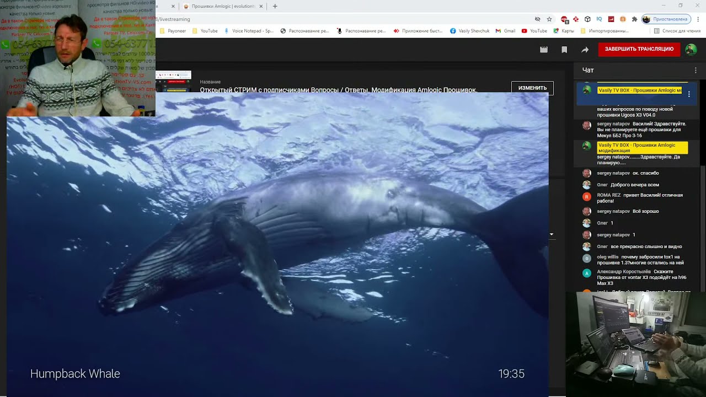
Task: Click the bookmark icon beside the share arrow
Action: tap(564, 50)
